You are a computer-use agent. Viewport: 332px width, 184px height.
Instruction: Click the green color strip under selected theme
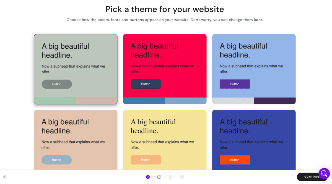(x=55, y=101)
